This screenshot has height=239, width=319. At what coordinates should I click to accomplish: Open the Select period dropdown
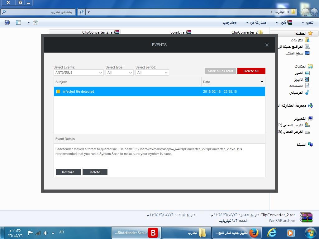point(152,73)
